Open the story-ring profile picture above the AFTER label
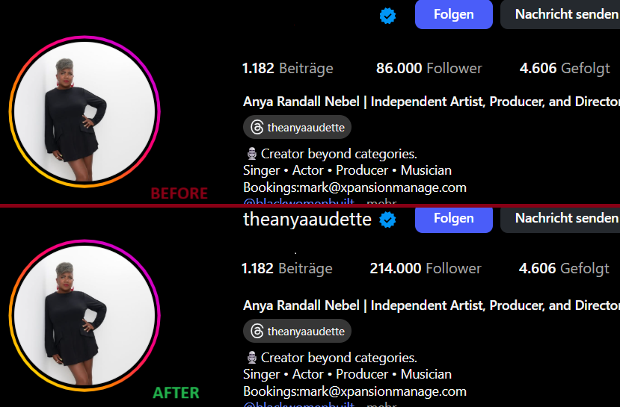Viewport: 620px width, 407px height. (85, 315)
